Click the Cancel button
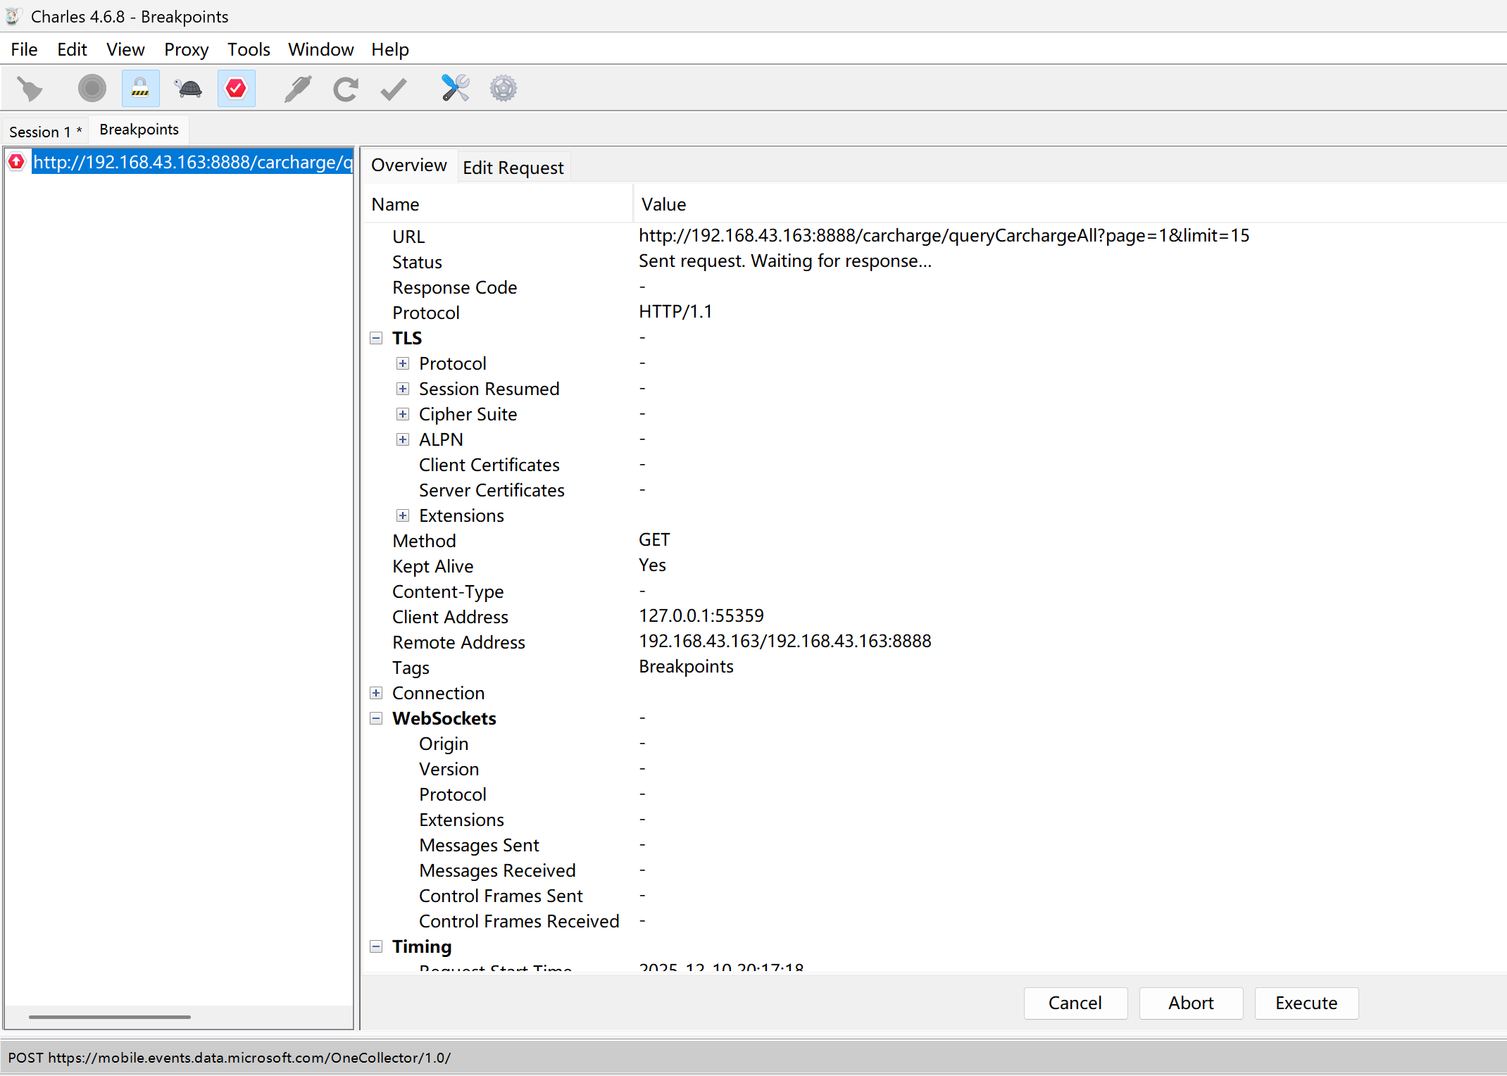 [1075, 1003]
